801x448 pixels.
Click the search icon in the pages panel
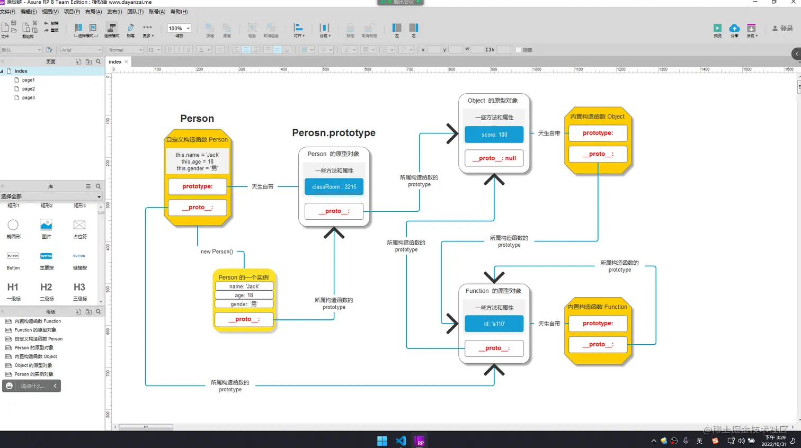[98, 61]
